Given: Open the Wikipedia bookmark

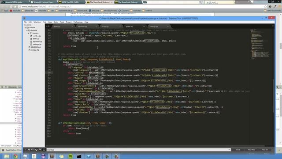Looking at the screenshot, I should [x=41, y=11].
